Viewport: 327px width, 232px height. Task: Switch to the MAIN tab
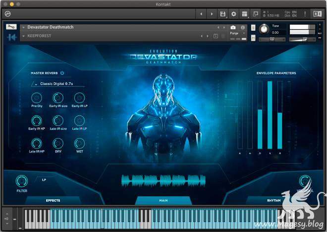point(163,200)
